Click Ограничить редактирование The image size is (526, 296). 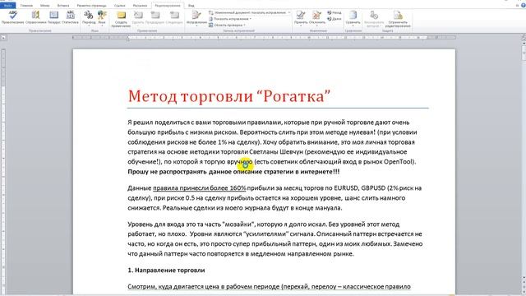pos(398,19)
